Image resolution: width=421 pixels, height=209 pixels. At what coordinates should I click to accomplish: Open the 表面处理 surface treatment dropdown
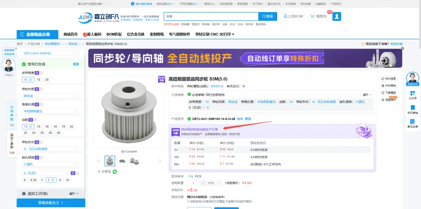pos(50,111)
